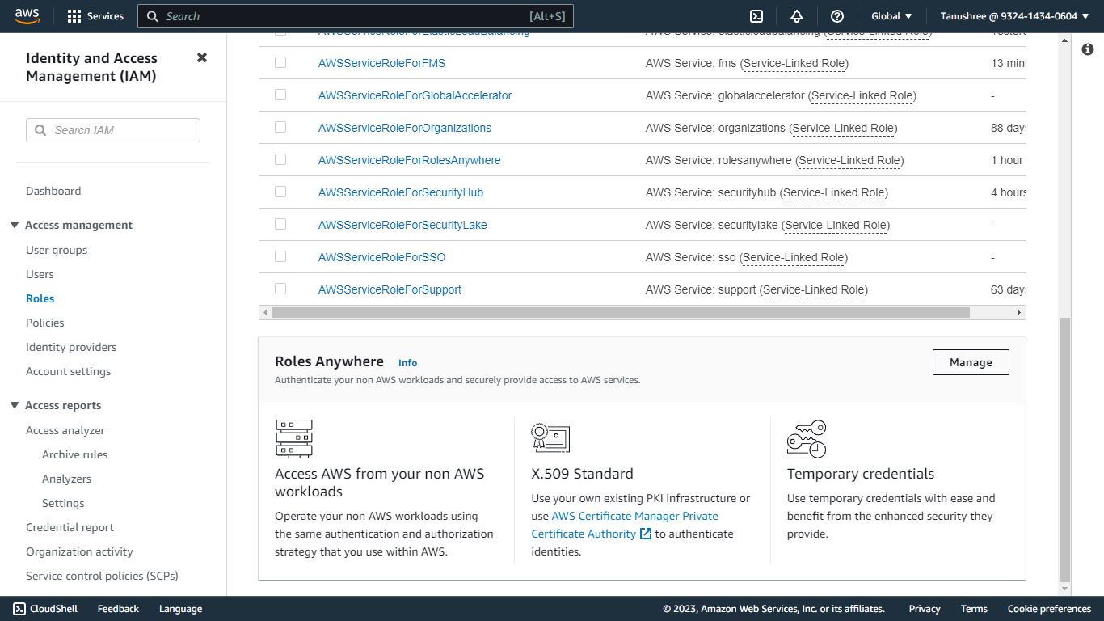Open the AWSServiceRoleForFMS role link
This screenshot has width=1104, height=621.
[x=381, y=63]
